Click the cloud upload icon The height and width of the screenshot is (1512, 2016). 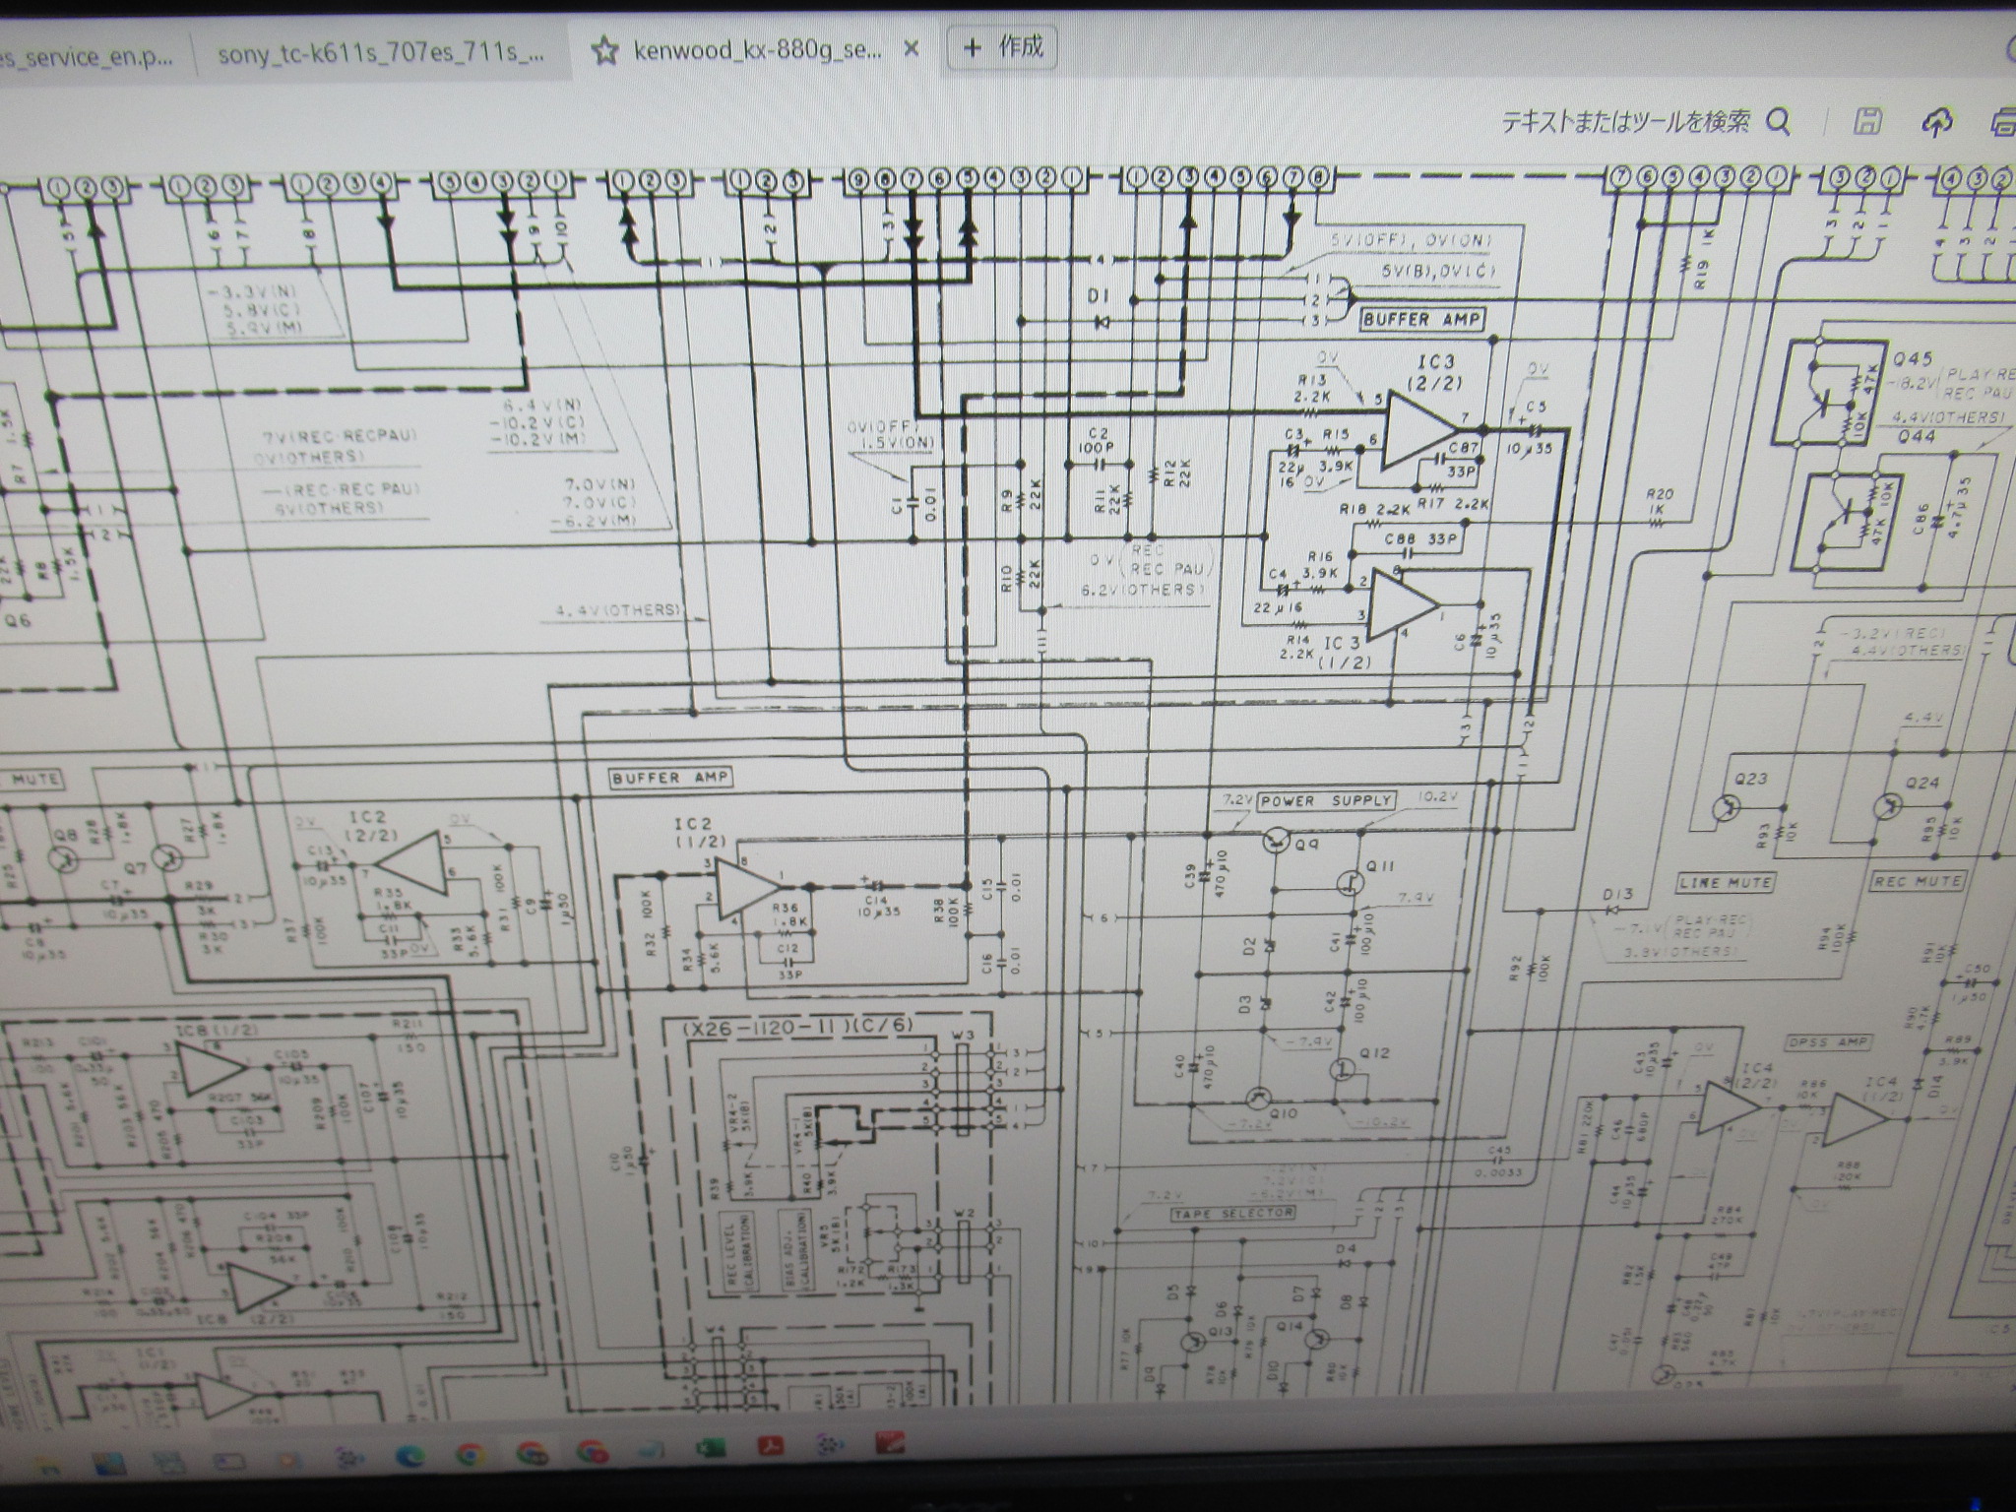(1936, 122)
